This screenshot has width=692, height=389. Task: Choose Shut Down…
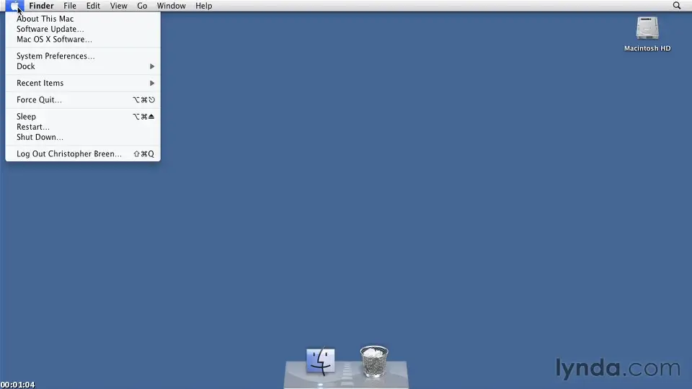tap(82, 137)
